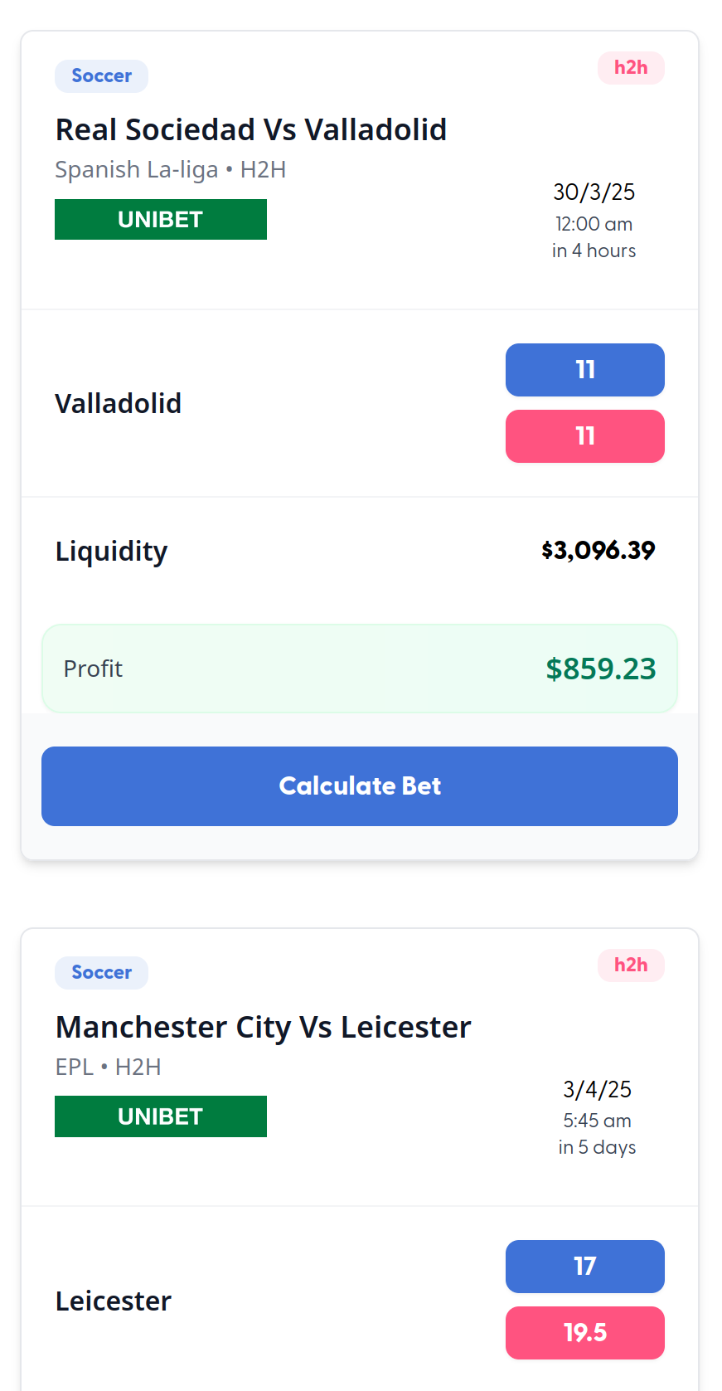
Task: Click the UNIBET badge under EPL
Action: pos(161,1116)
